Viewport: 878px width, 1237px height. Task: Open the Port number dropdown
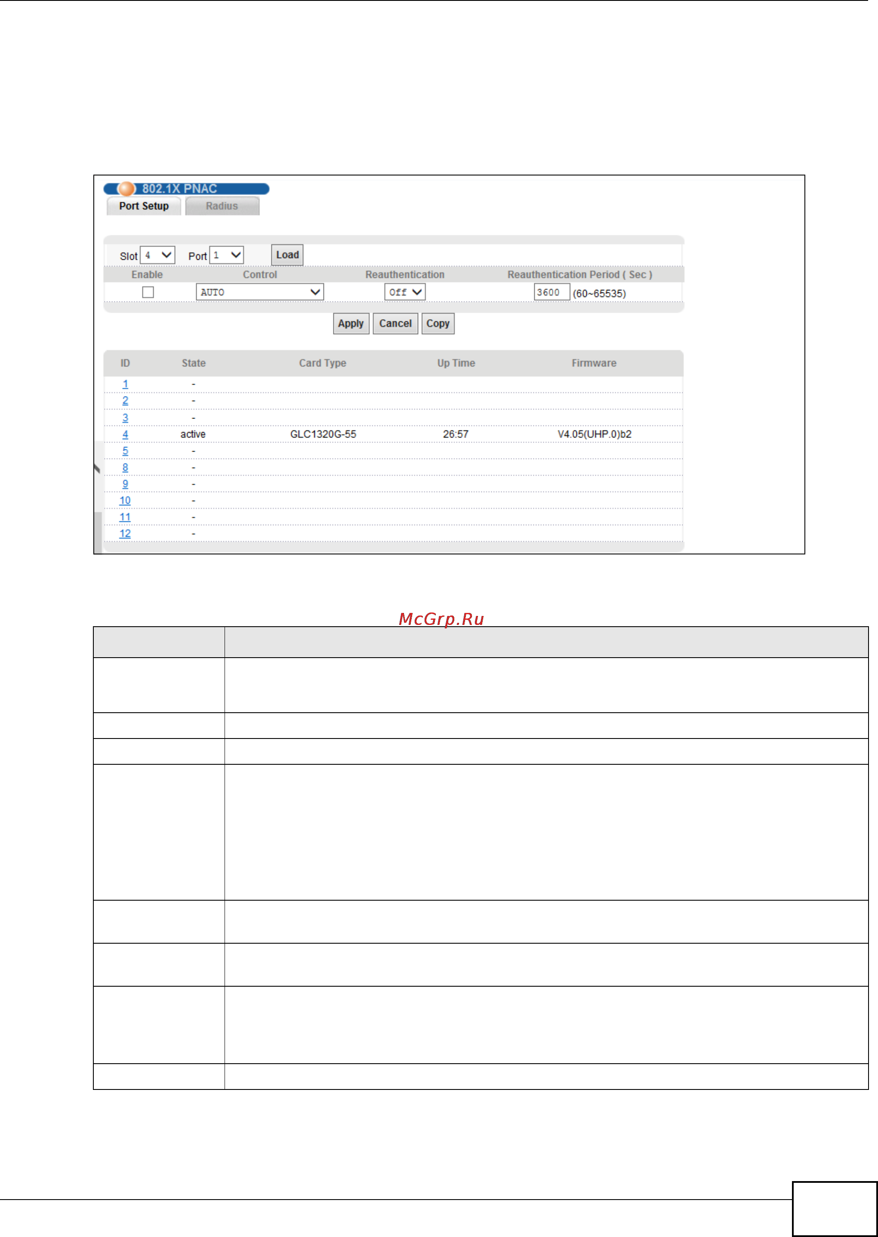(227, 255)
